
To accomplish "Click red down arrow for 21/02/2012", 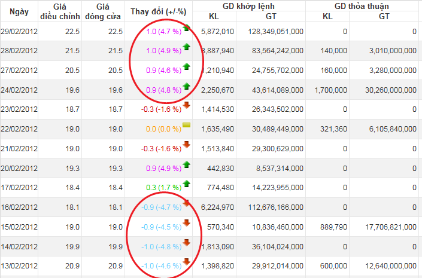I will point(187,145).
